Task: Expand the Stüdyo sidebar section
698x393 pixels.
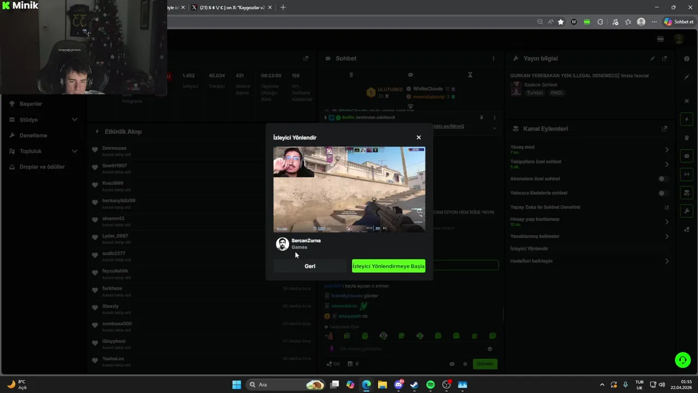Action: click(x=44, y=120)
